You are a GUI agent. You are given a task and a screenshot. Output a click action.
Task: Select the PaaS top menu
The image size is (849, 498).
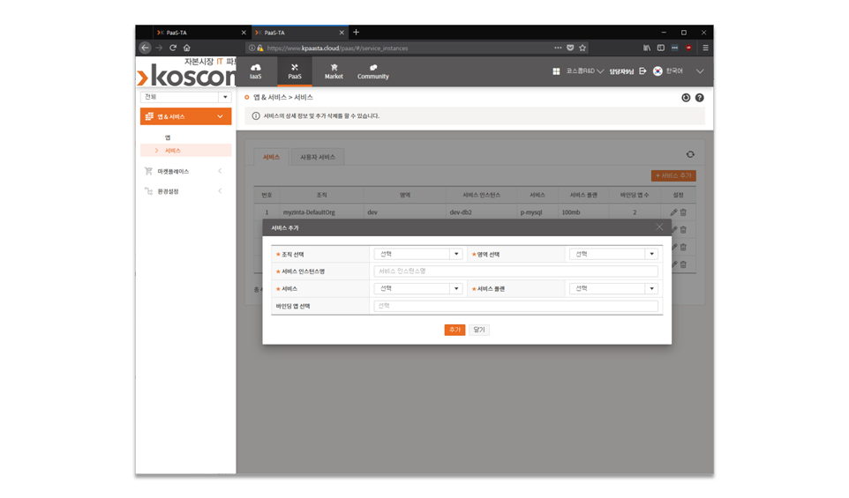295,71
